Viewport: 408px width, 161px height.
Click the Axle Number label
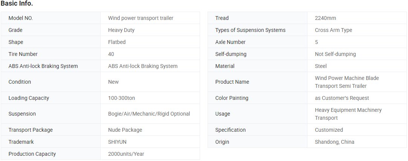pyautogui.click(x=230, y=42)
